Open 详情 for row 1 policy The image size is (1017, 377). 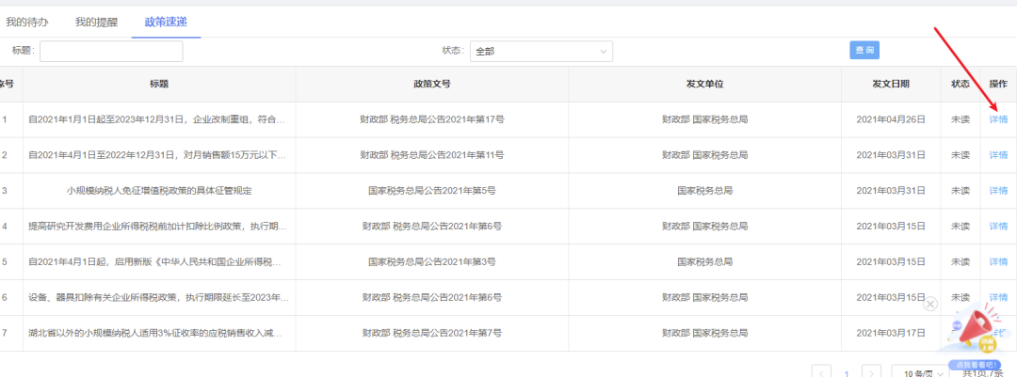click(998, 119)
